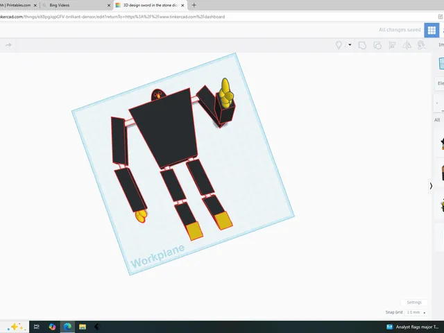
Task: Select the yellow hand on the raised arm
Action: tap(225, 92)
